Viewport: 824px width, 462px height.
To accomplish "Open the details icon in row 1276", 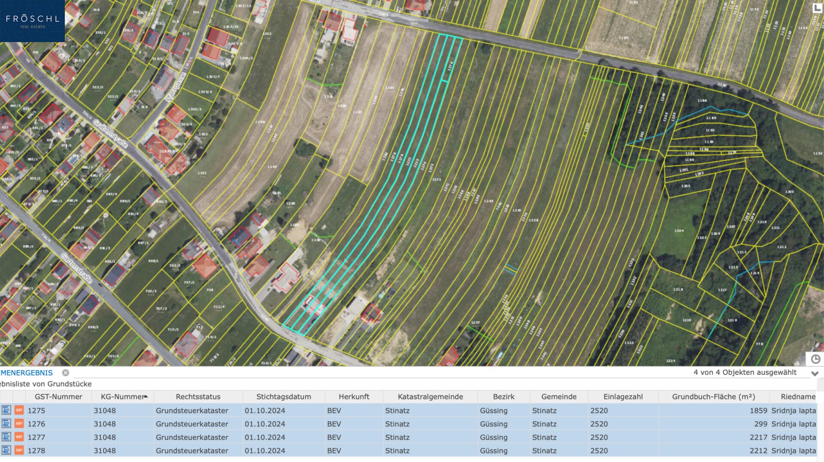I will coord(6,424).
